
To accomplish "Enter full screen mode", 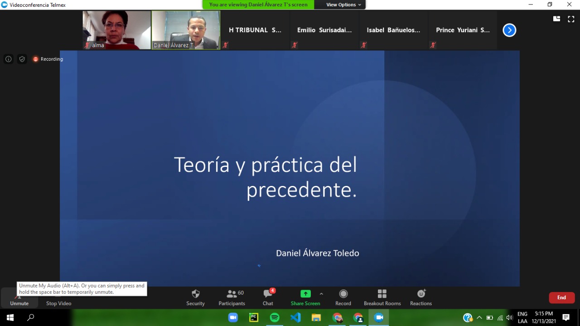I will [571, 19].
